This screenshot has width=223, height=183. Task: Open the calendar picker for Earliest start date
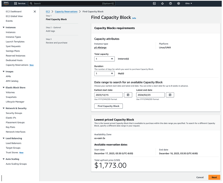[128, 95]
